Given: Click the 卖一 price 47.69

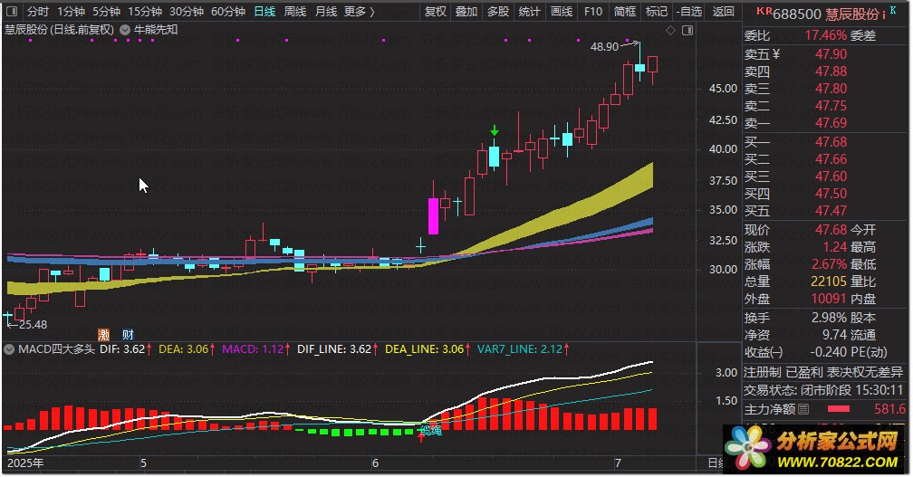Looking at the screenshot, I should point(831,123).
